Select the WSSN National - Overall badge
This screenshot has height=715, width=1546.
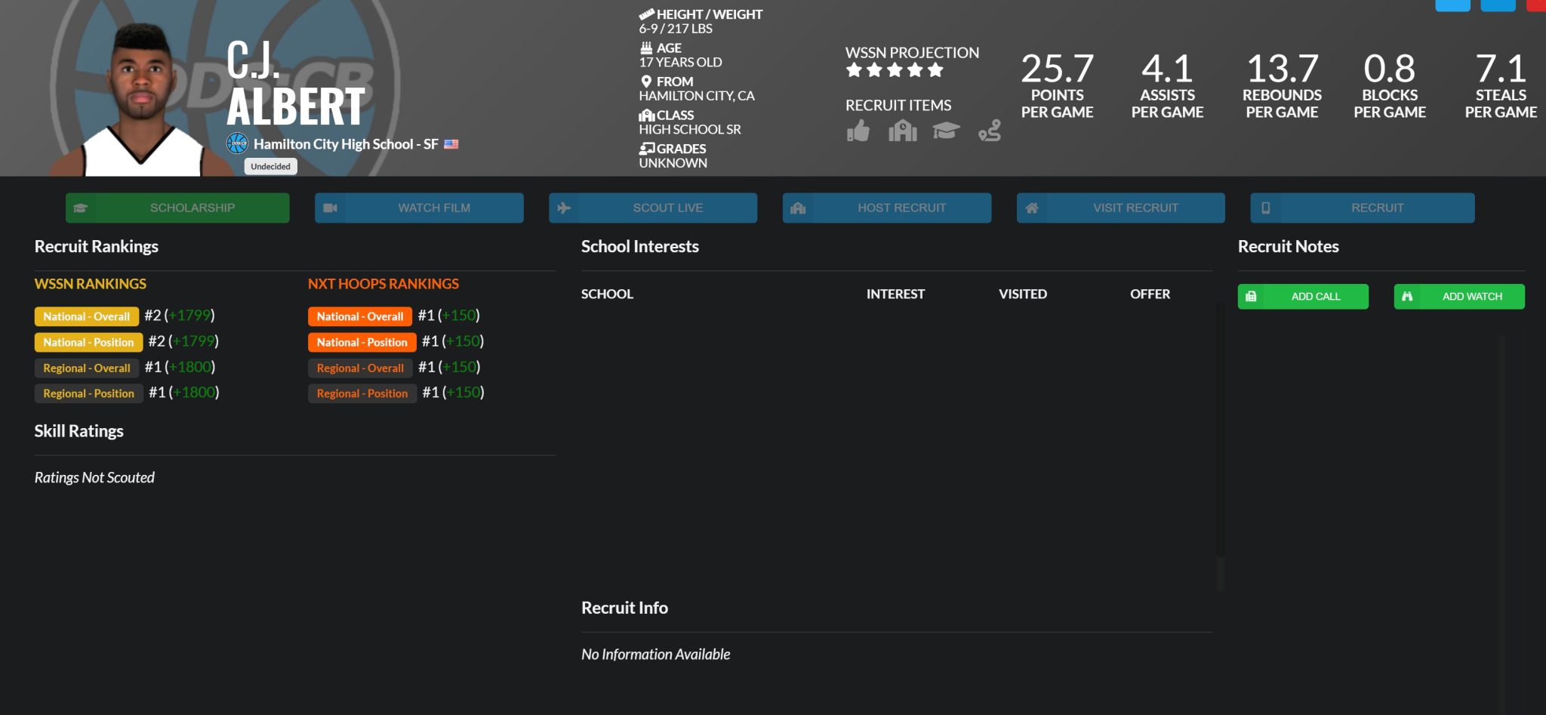click(87, 316)
